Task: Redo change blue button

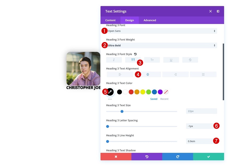Action: click(x=178, y=157)
